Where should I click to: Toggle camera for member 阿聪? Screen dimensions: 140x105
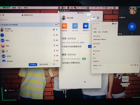point(57,46)
